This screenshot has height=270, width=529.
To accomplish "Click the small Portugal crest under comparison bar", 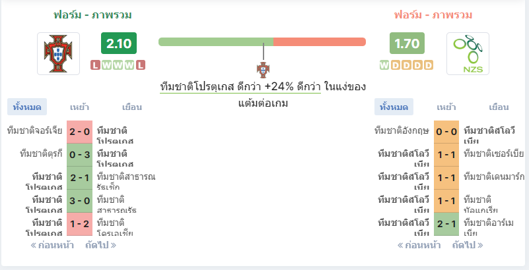I will pos(263,70).
